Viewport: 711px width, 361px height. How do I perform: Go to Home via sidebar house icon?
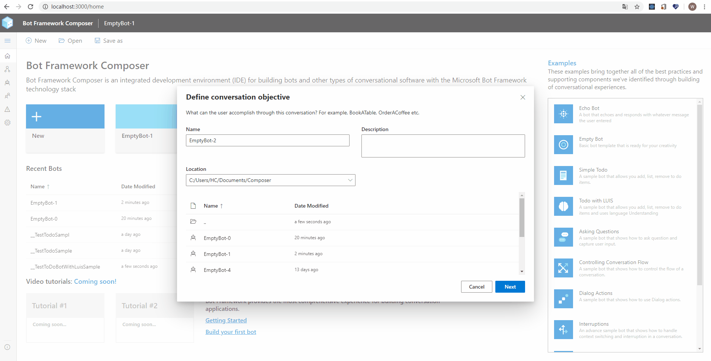click(x=7, y=56)
